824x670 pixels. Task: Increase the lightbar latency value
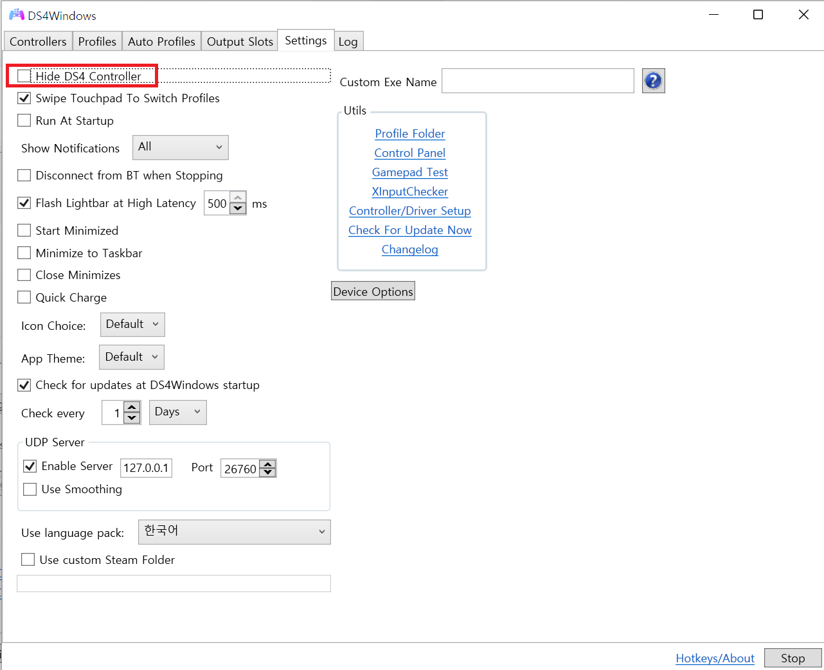(x=238, y=197)
